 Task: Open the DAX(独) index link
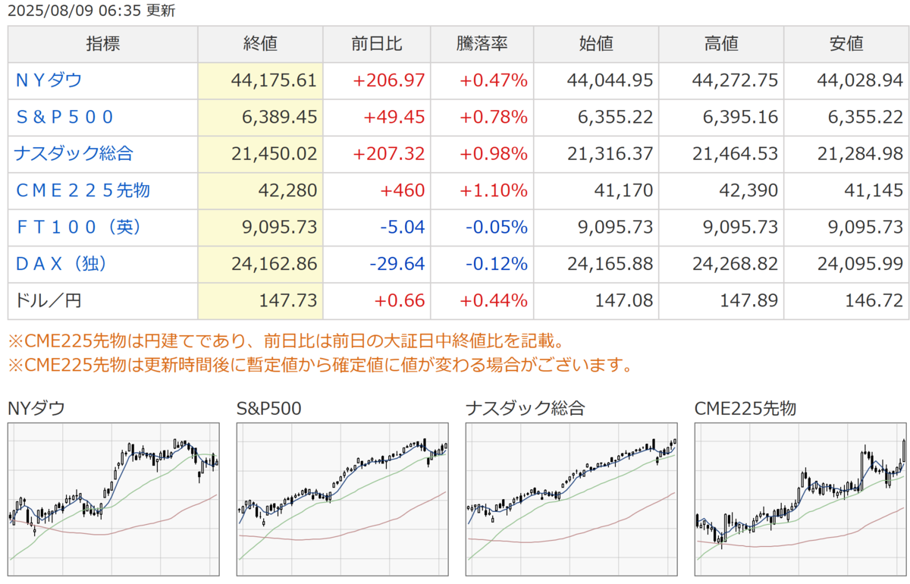pos(61,264)
